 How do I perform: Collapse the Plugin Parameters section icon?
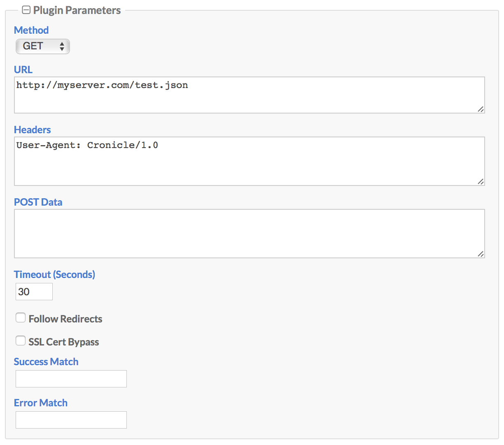(x=26, y=10)
